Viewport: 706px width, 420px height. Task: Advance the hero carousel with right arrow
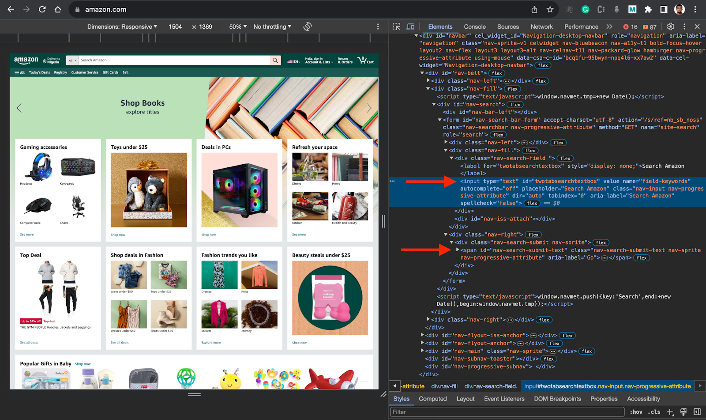pos(369,108)
